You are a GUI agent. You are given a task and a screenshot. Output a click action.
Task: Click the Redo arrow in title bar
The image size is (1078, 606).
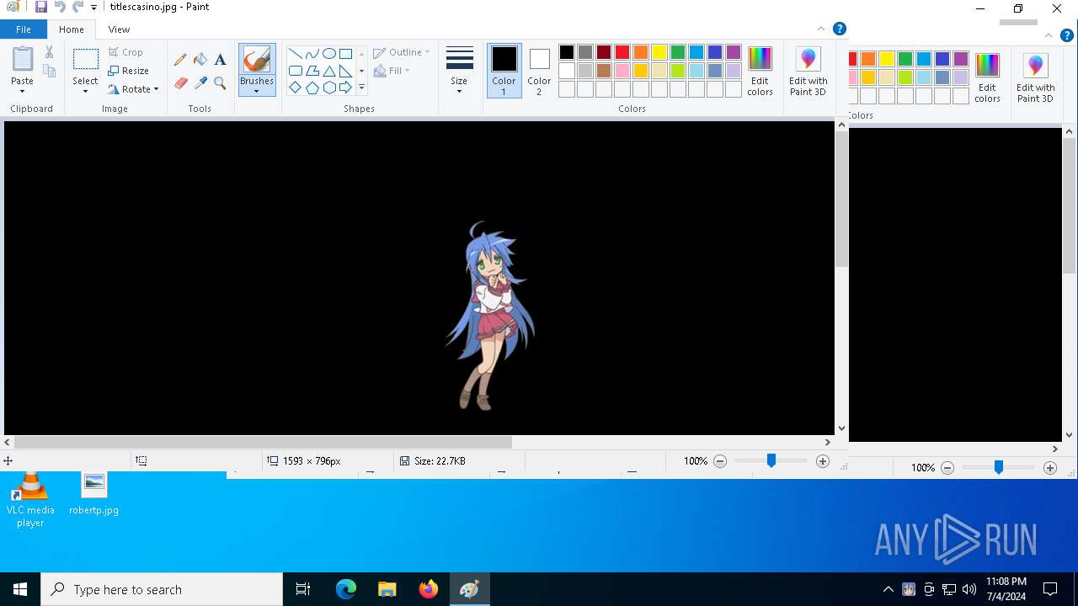tap(78, 7)
